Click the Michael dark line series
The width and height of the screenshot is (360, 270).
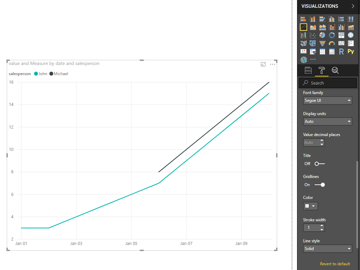click(214, 127)
